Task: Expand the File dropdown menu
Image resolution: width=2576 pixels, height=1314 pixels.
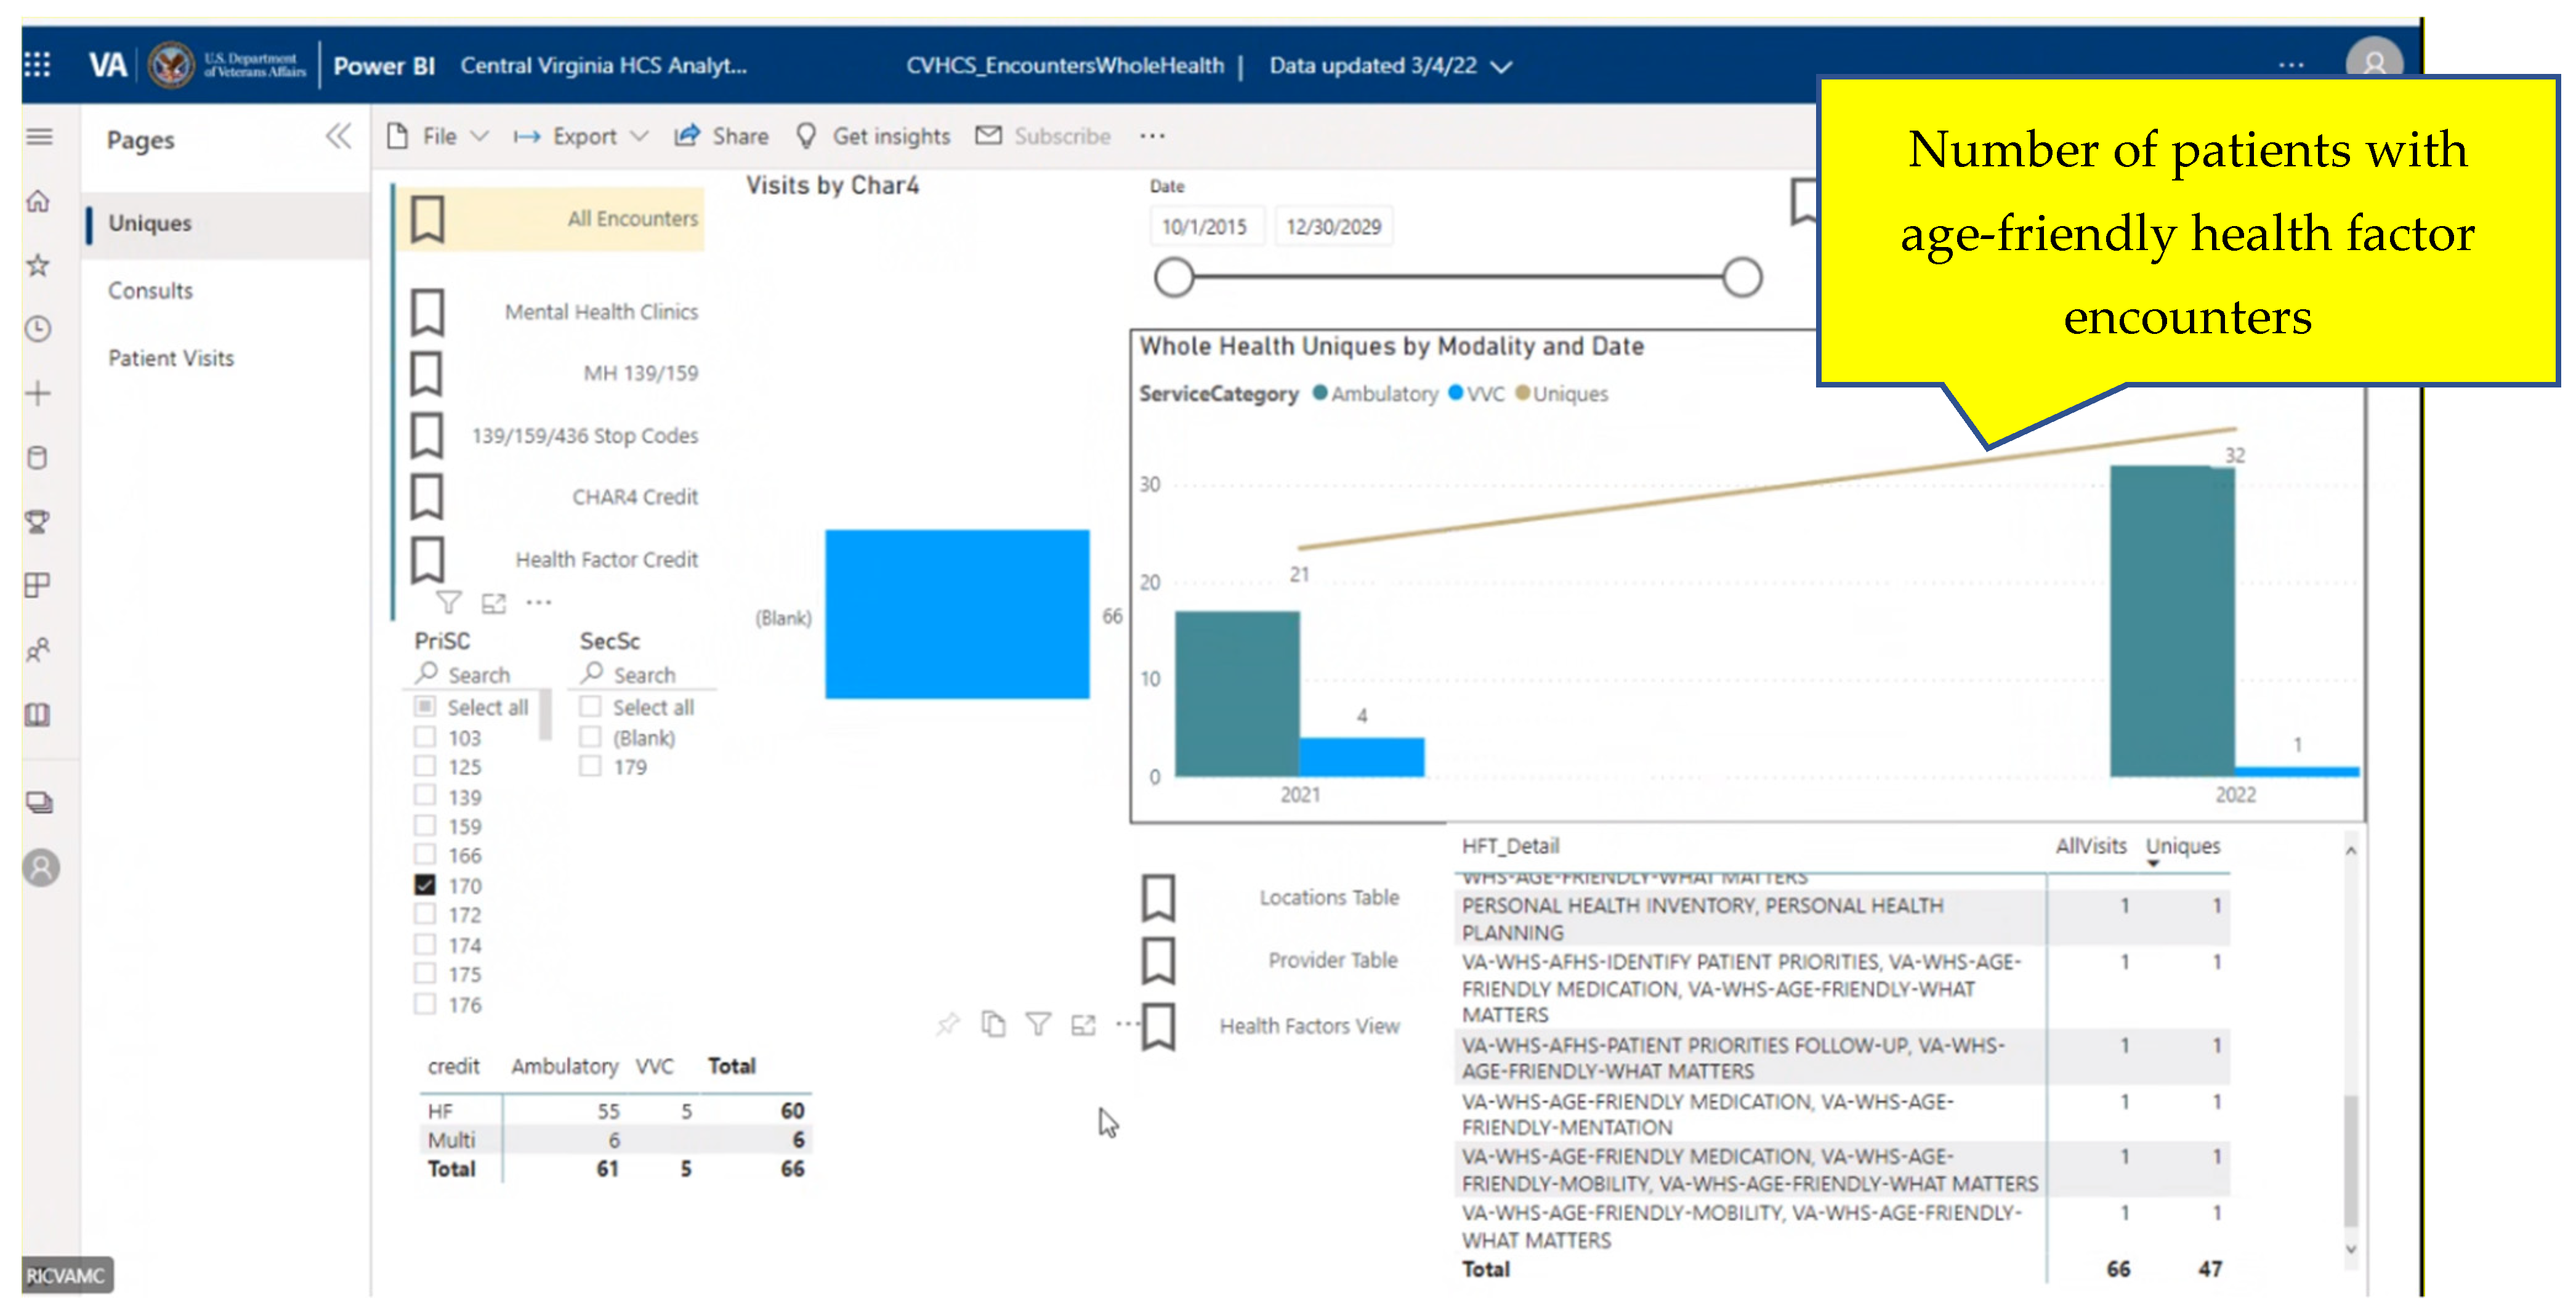Action: (440, 136)
